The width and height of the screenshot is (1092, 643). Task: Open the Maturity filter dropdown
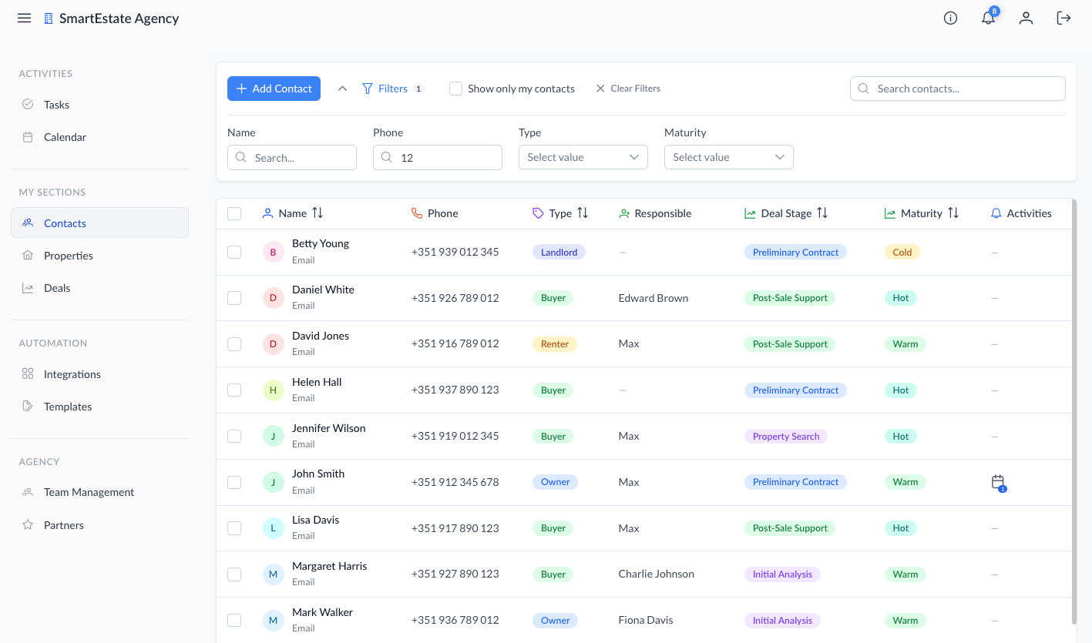point(728,157)
